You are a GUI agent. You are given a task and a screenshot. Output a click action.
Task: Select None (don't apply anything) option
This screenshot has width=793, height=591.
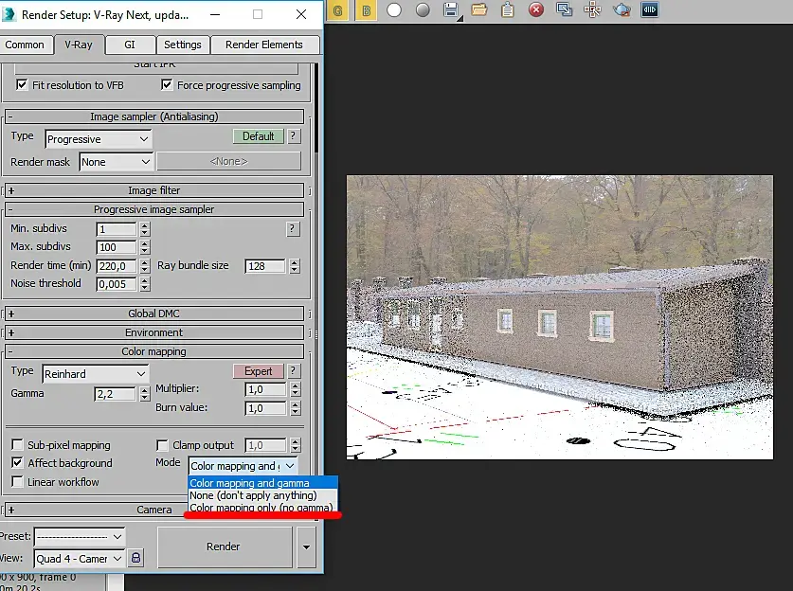point(262,495)
